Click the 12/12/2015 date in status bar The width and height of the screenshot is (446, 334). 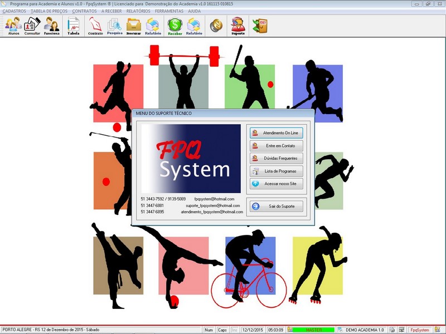coord(253,330)
